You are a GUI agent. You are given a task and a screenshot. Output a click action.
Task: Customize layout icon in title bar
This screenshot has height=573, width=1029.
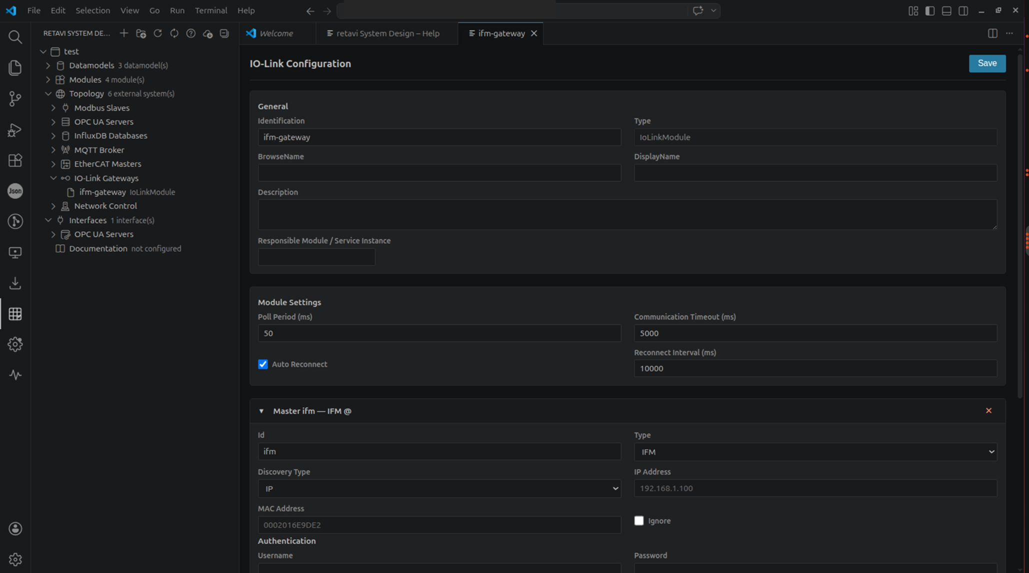point(913,10)
